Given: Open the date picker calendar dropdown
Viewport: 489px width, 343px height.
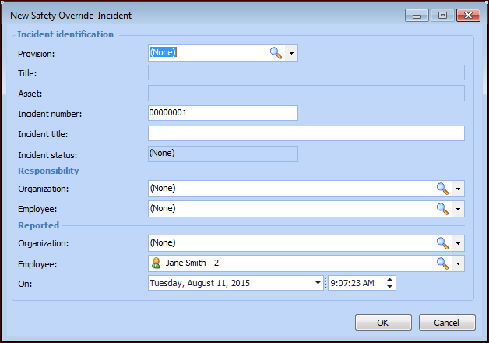Looking at the screenshot, I should tap(318, 283).
